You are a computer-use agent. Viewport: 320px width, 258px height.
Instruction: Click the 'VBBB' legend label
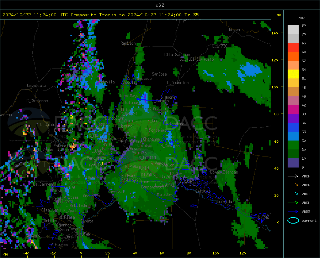coord(306,212)
